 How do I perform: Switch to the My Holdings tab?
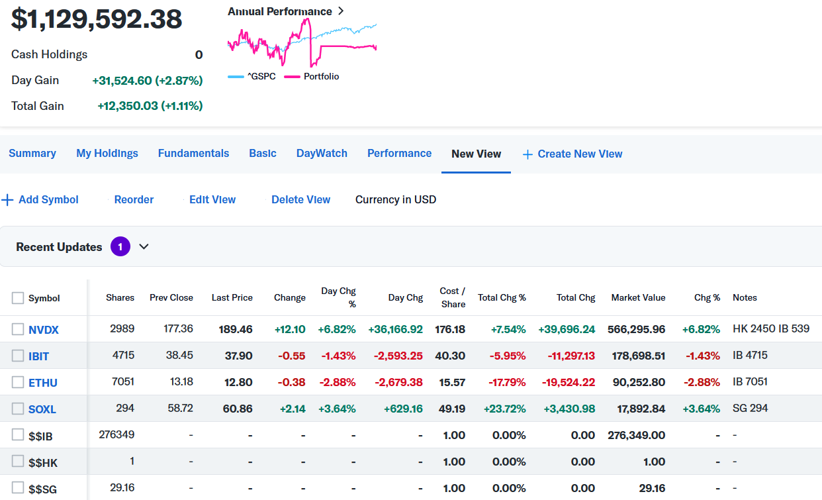pos(107,154)
